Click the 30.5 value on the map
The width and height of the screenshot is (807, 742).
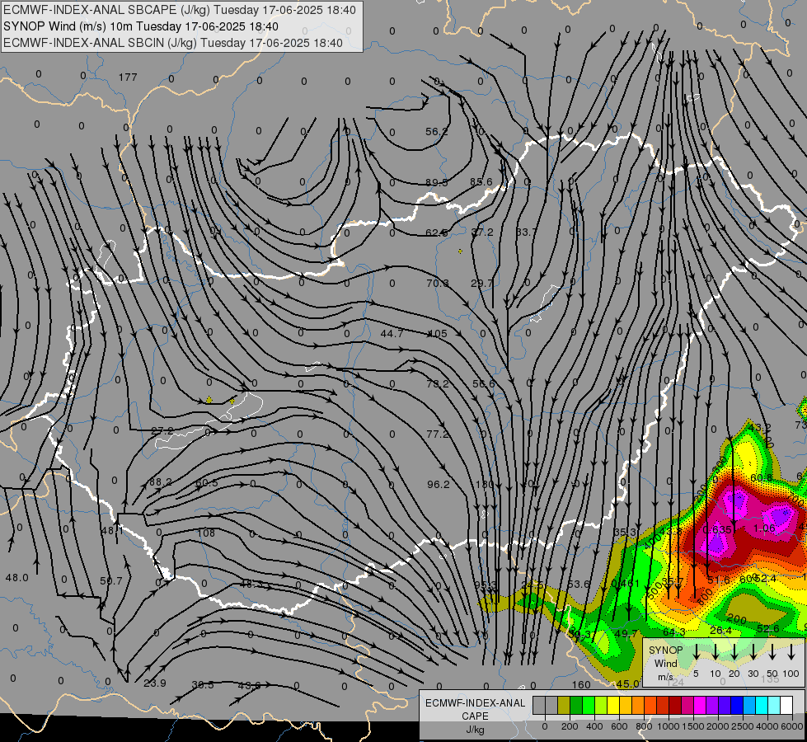pyautogui.click(x=203, y=685)
